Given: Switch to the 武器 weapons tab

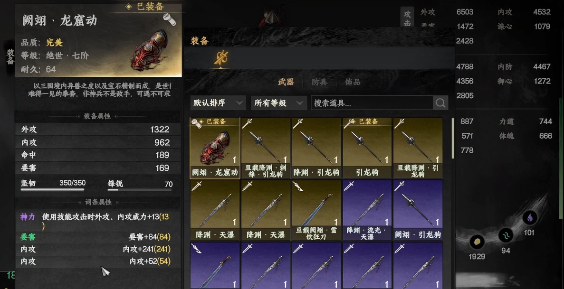Looking at the screenshot, I should click(286, 82).
